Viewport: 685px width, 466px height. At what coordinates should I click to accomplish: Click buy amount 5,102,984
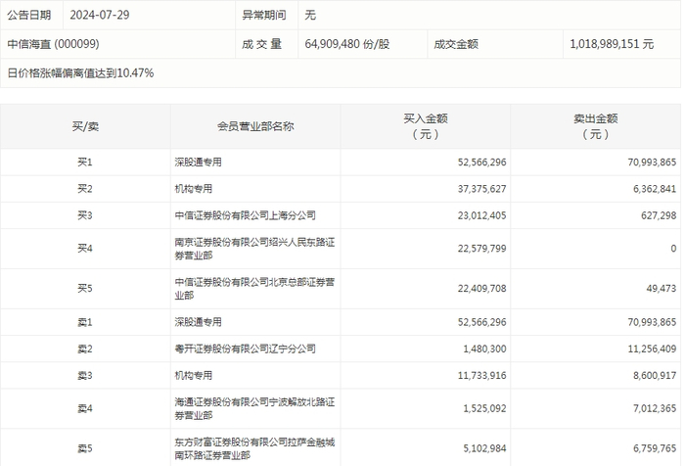(x=484, y=448)
